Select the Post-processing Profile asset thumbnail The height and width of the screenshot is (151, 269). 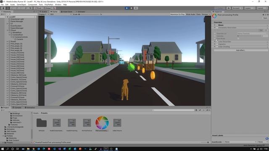102,123
